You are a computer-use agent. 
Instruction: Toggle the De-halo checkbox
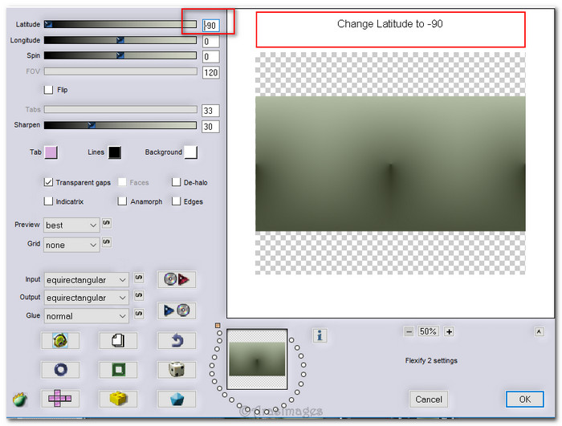tap(177, 183)
